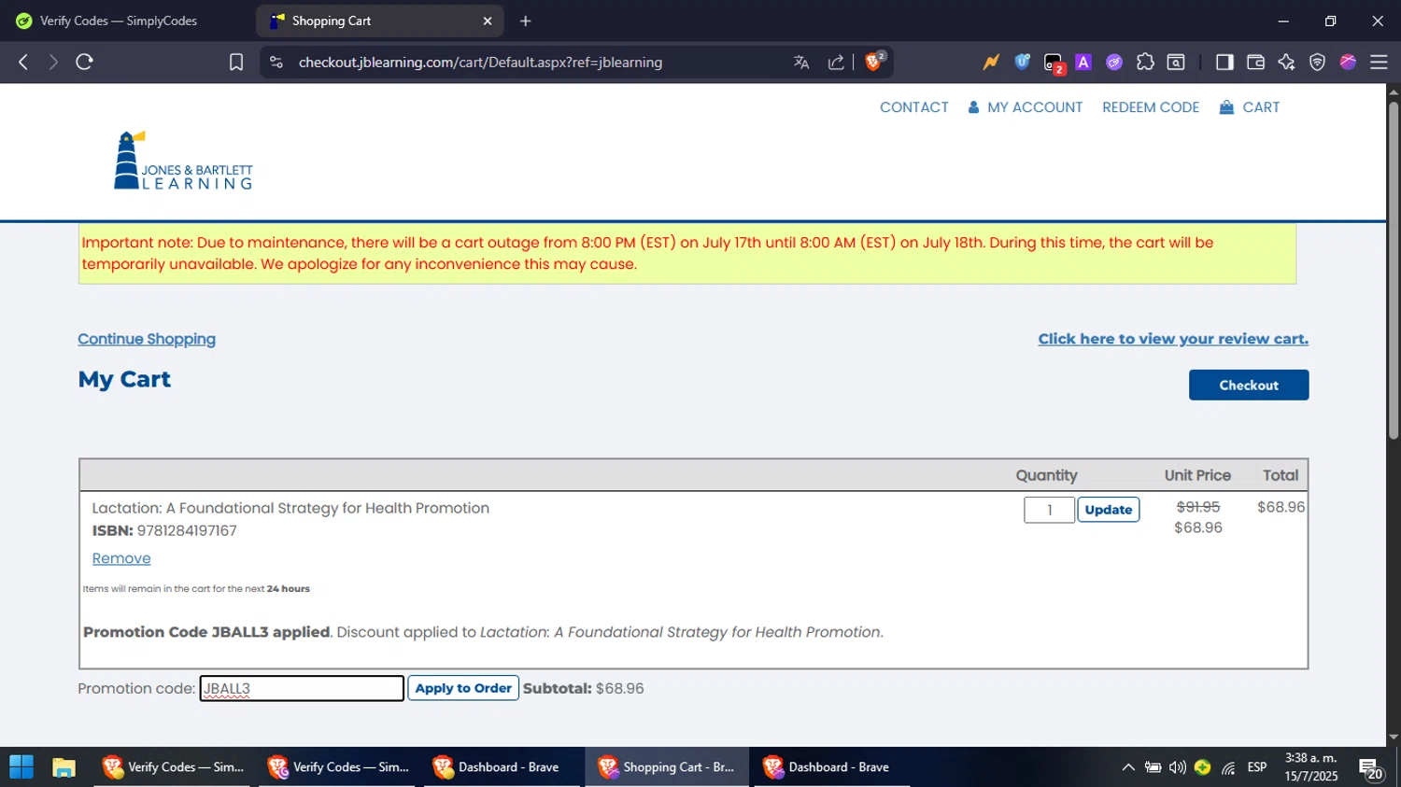Open Brave Wallet icon
The image size is (1401, 787).
[x=1255, y=63]
